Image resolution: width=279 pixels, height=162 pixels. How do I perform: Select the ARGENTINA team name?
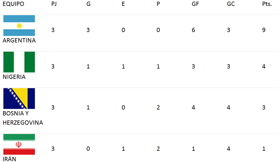(19, 40)
